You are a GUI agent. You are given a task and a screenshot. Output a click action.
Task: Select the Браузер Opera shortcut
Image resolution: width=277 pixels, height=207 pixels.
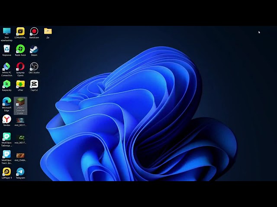[20, 69]
